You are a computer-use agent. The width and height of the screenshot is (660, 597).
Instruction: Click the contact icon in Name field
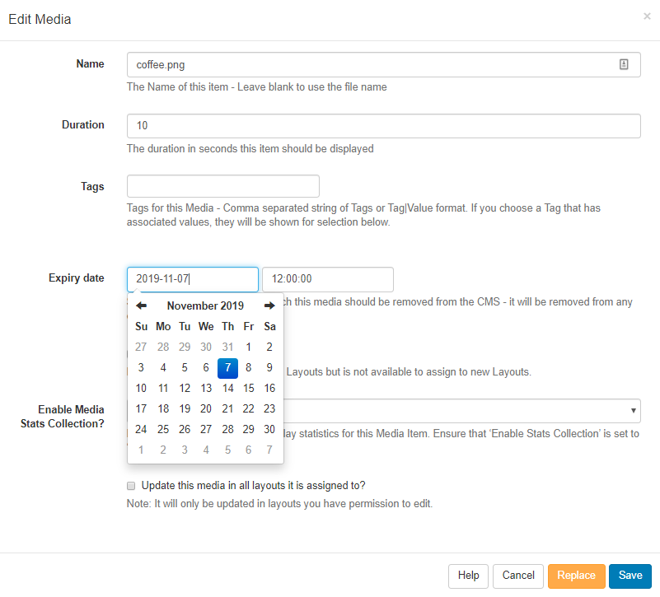tap(624, 64)
